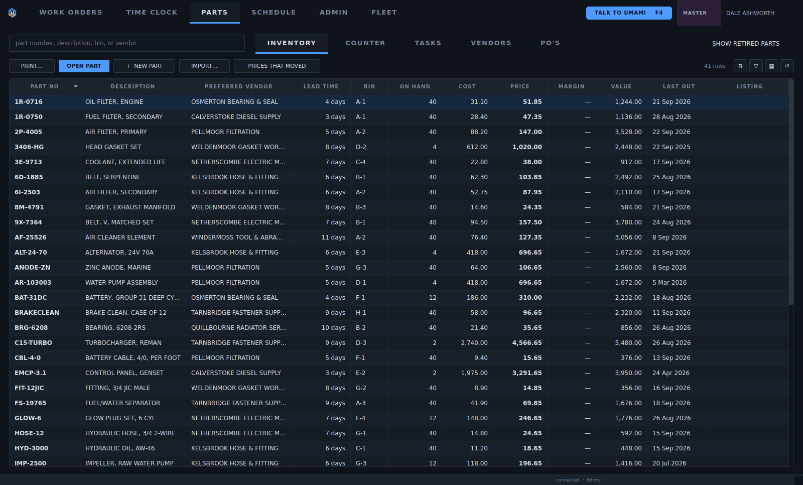The height and width of the screenshot is (485, 803).
Task: Open the Vendors tab
Action: (x=491, y=43)
